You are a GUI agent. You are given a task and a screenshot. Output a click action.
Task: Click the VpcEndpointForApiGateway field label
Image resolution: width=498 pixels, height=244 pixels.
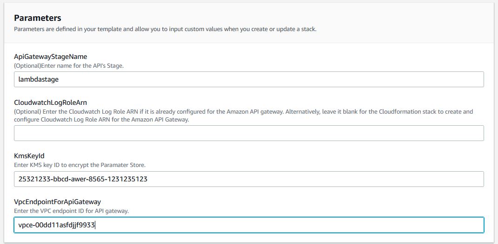click(x=58, y=202)
